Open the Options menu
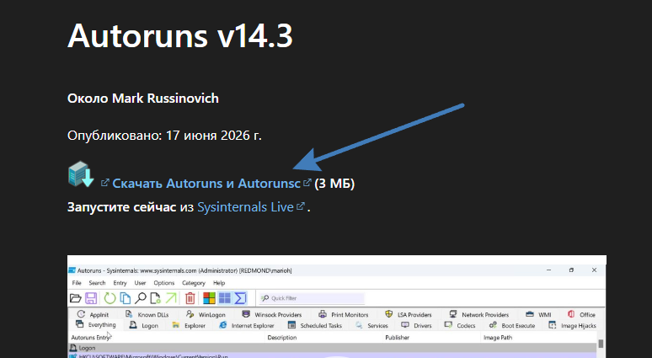652x358 pixels. tap(163, 283)
